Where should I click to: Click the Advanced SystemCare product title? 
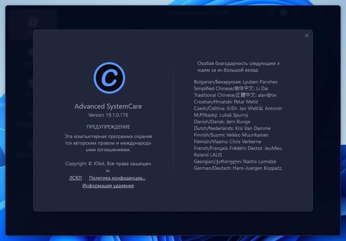pyautogui.click(x=108, y=106)
